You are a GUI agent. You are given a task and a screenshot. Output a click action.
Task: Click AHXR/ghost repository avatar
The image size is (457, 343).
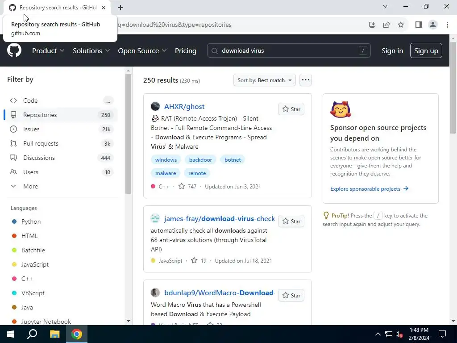point(155,106)
